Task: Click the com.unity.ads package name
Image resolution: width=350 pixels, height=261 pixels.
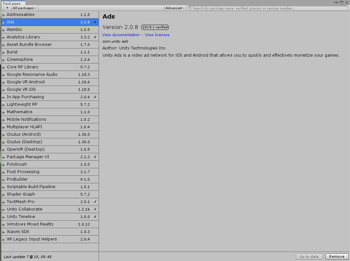Action: [x=115, y=41]
